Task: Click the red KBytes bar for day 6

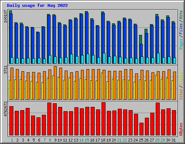Action: [x=38, y=126]
